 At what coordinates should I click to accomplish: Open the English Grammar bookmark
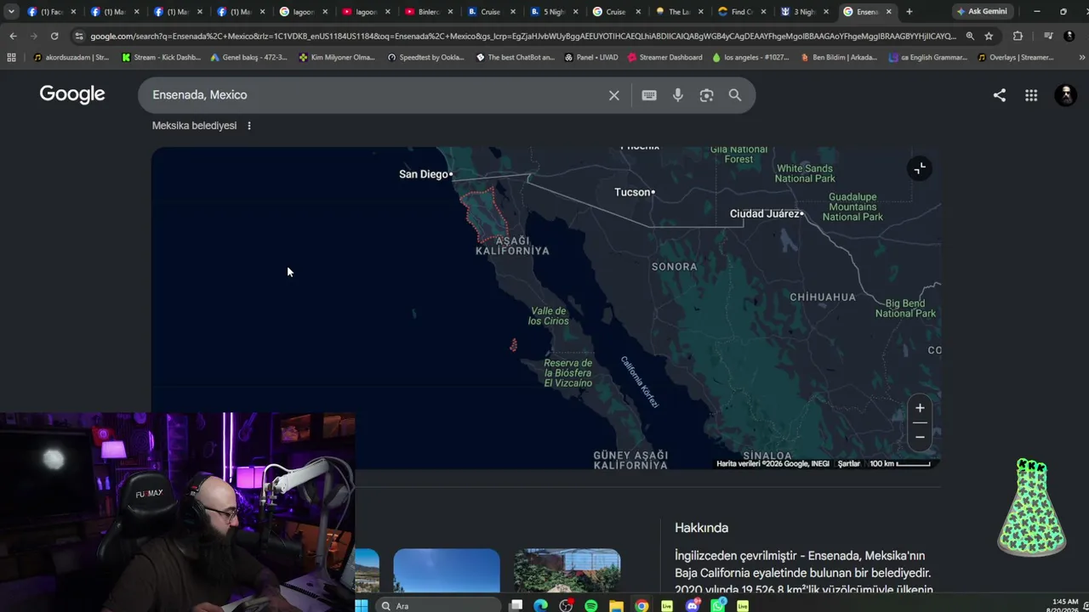click(927, 58)
